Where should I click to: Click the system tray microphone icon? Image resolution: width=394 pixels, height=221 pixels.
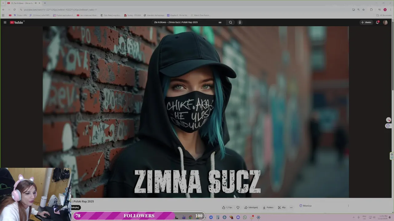tap(359, 217)
